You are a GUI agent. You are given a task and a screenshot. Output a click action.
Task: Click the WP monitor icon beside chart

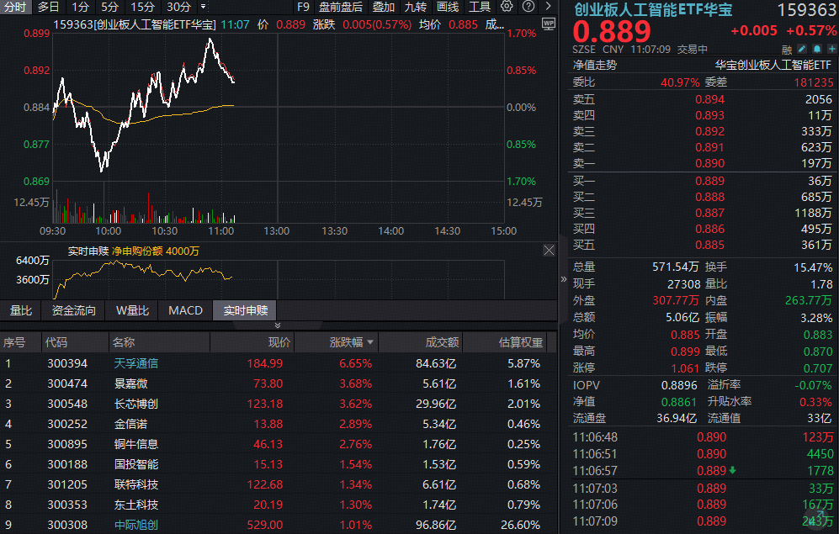point(548,23)
